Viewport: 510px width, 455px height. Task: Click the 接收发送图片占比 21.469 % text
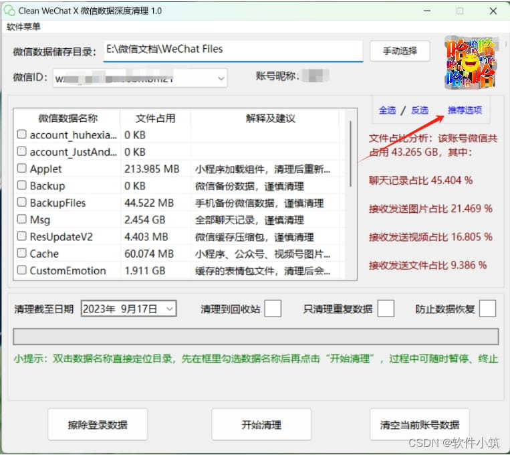coord(430,209)
